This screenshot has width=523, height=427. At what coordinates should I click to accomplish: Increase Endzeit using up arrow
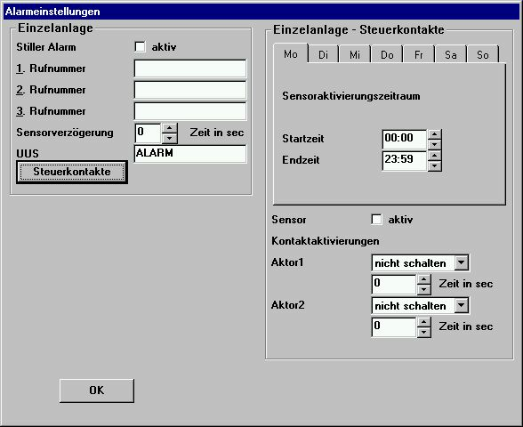coord(434,156)
